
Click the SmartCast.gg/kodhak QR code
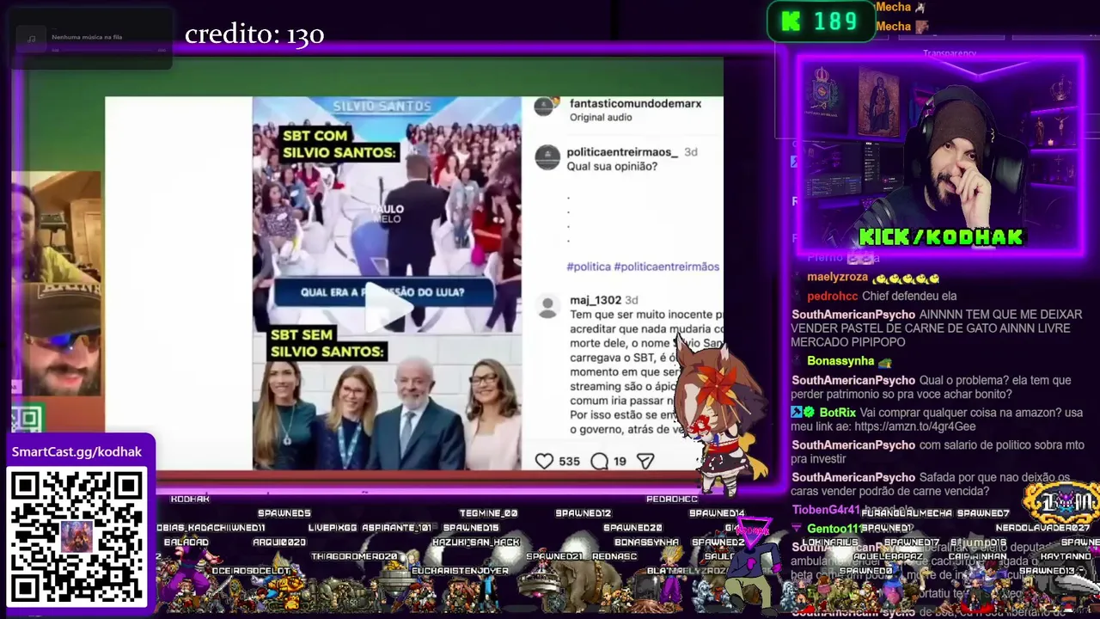point(76,536)
